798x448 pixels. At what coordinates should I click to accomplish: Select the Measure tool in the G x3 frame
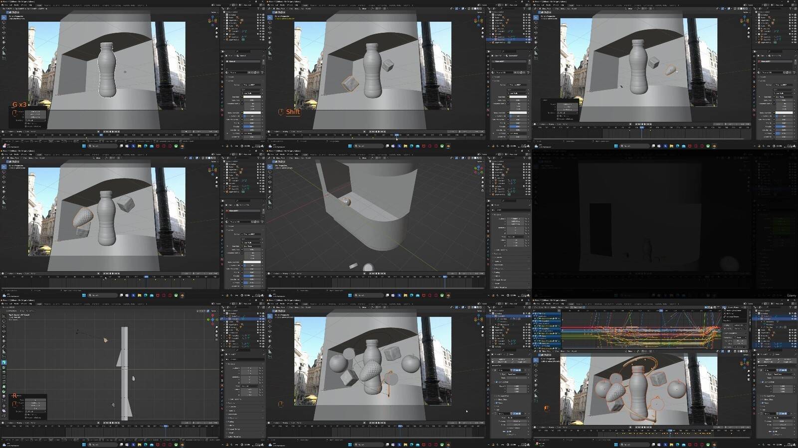pos(3,53)
